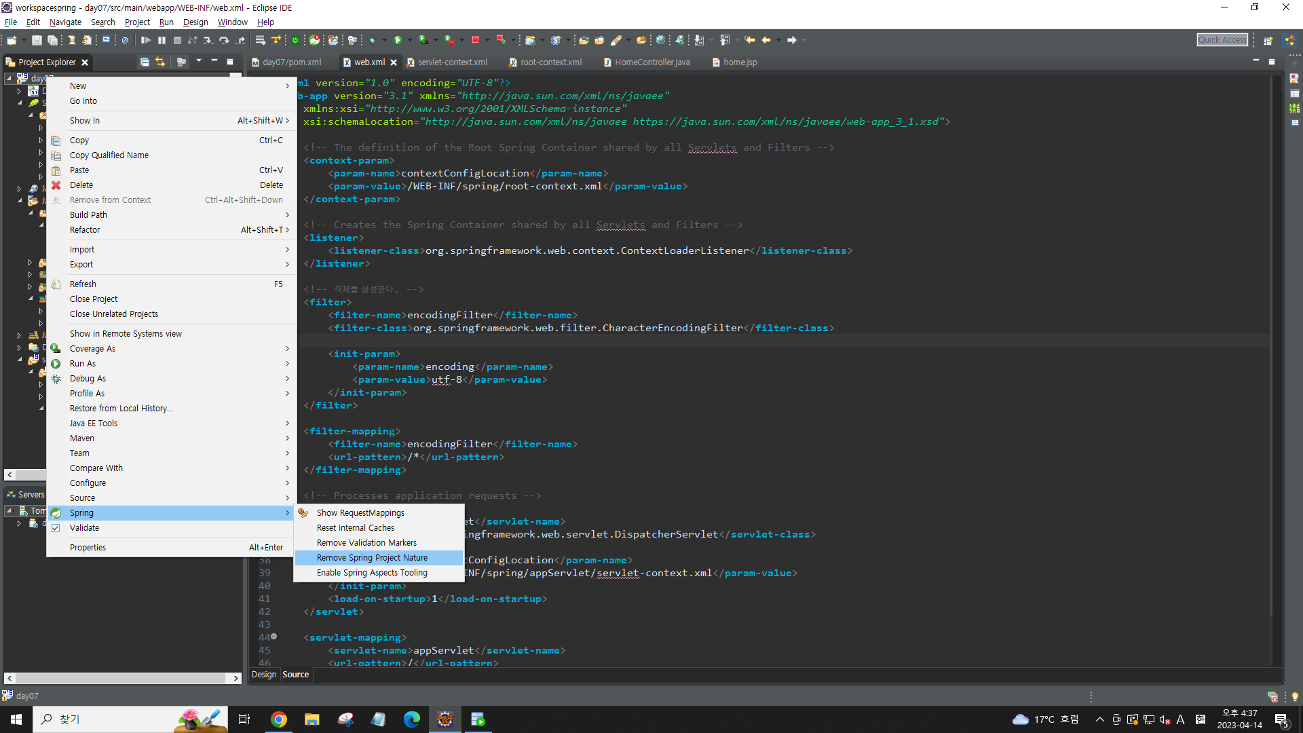
Task: Click the Step Into icon
Action: (x=208, y=40)
